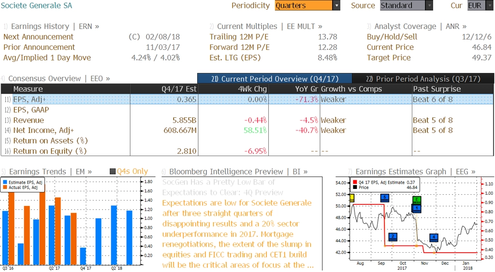
Task: Click green 4Wk Chg value 58.51%
Action: tap(255, 130)
